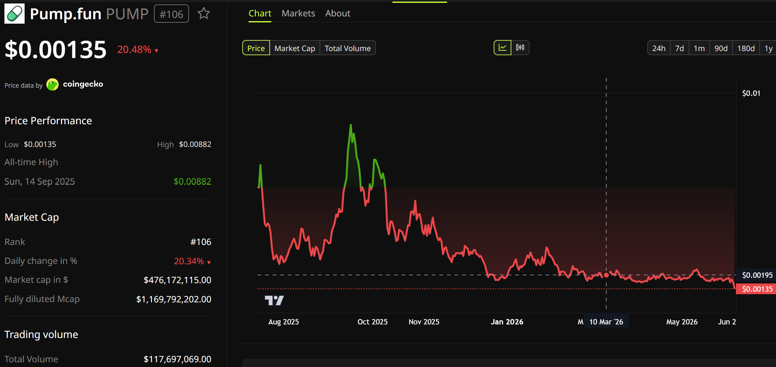
Task: Open the About tab
Action: 338,13
